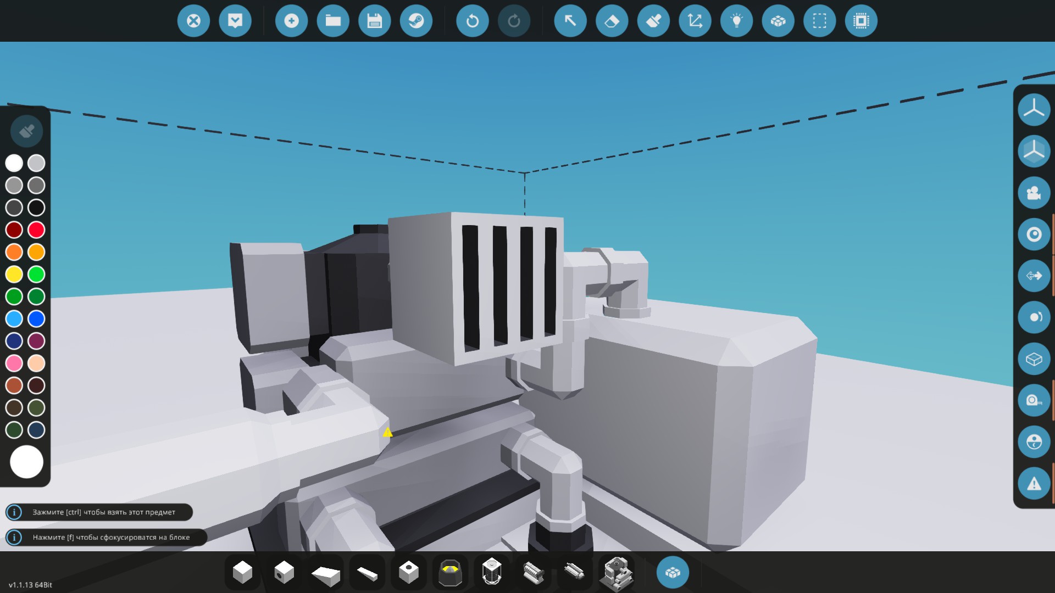Toggle the camera view icon on right sidebar
1055x593 pixels.
point(1034,193)
